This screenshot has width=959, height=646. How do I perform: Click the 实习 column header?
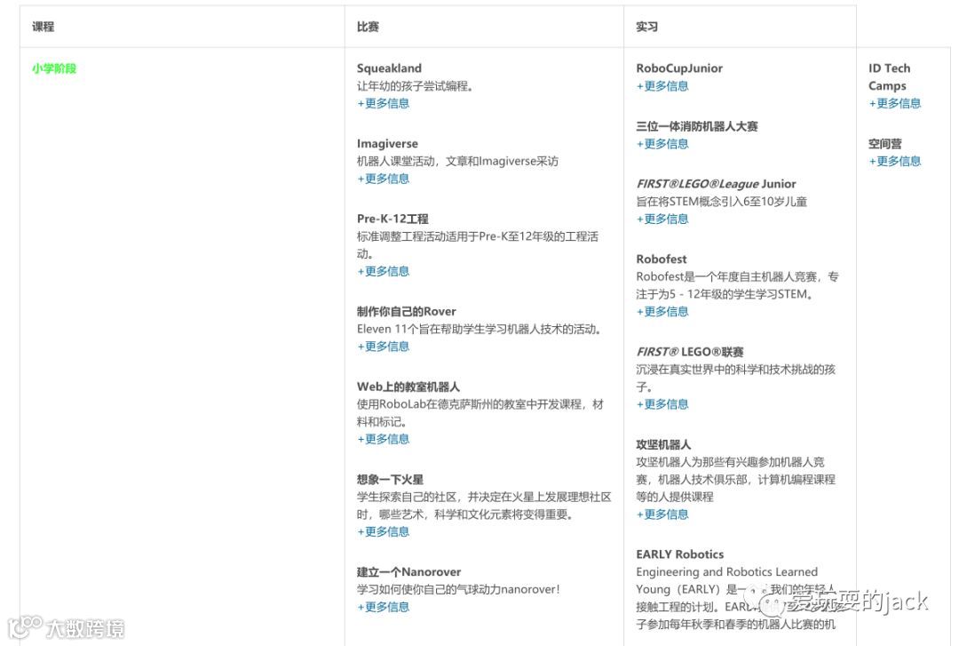click(647, 27)
